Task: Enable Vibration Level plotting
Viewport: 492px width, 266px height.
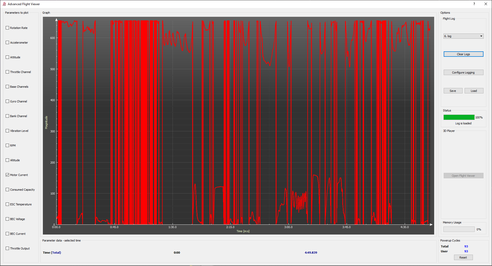Action: coord(7,131)
